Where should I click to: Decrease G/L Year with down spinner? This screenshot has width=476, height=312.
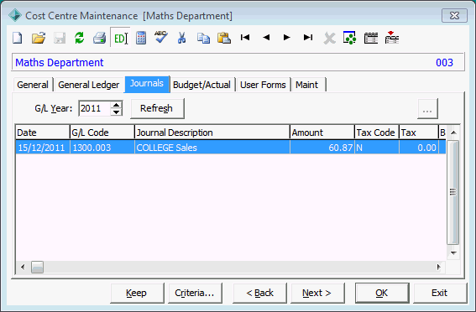click(x=116, y=112)
